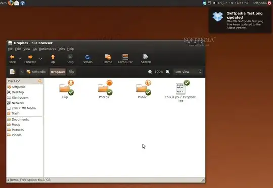Toggle the text location entry icon

point(12,72)
